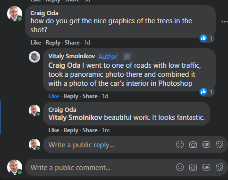Screen dimensions: 228x180
Task: View like reaction count on Craig's question
Action: (x=207, y=38)
